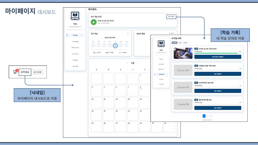Image resolution: width=258 pixels, height=145 pixels.
Task: Open weekly learning settings gear icon
Action: (x=128, y=34)
